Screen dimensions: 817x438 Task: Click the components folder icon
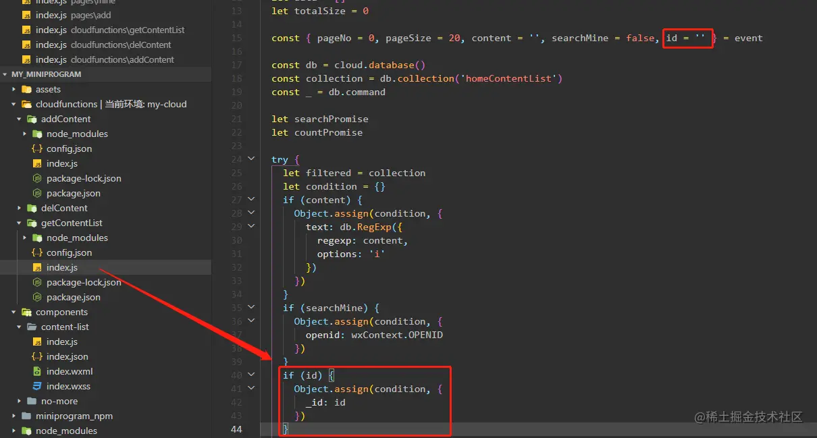tap(26, 312)
